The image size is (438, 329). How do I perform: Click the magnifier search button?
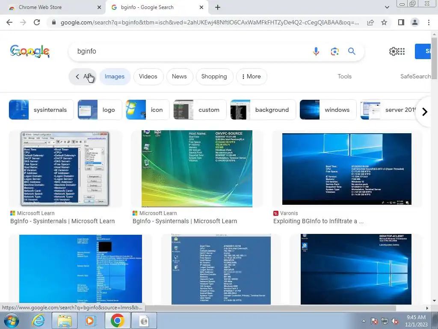352,51
